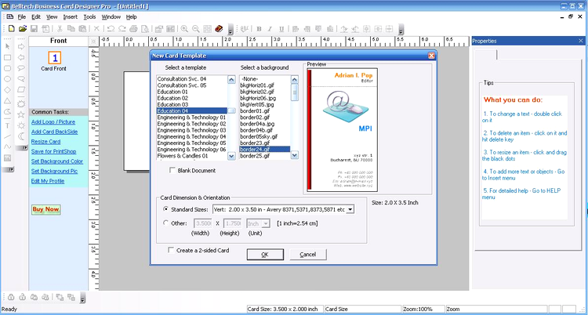588x315 pixels.
Task: Select the Diamond shape tool
Action: (x=7, y=90)
